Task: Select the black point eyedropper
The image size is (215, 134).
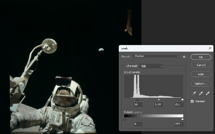Action: point(194,94)
